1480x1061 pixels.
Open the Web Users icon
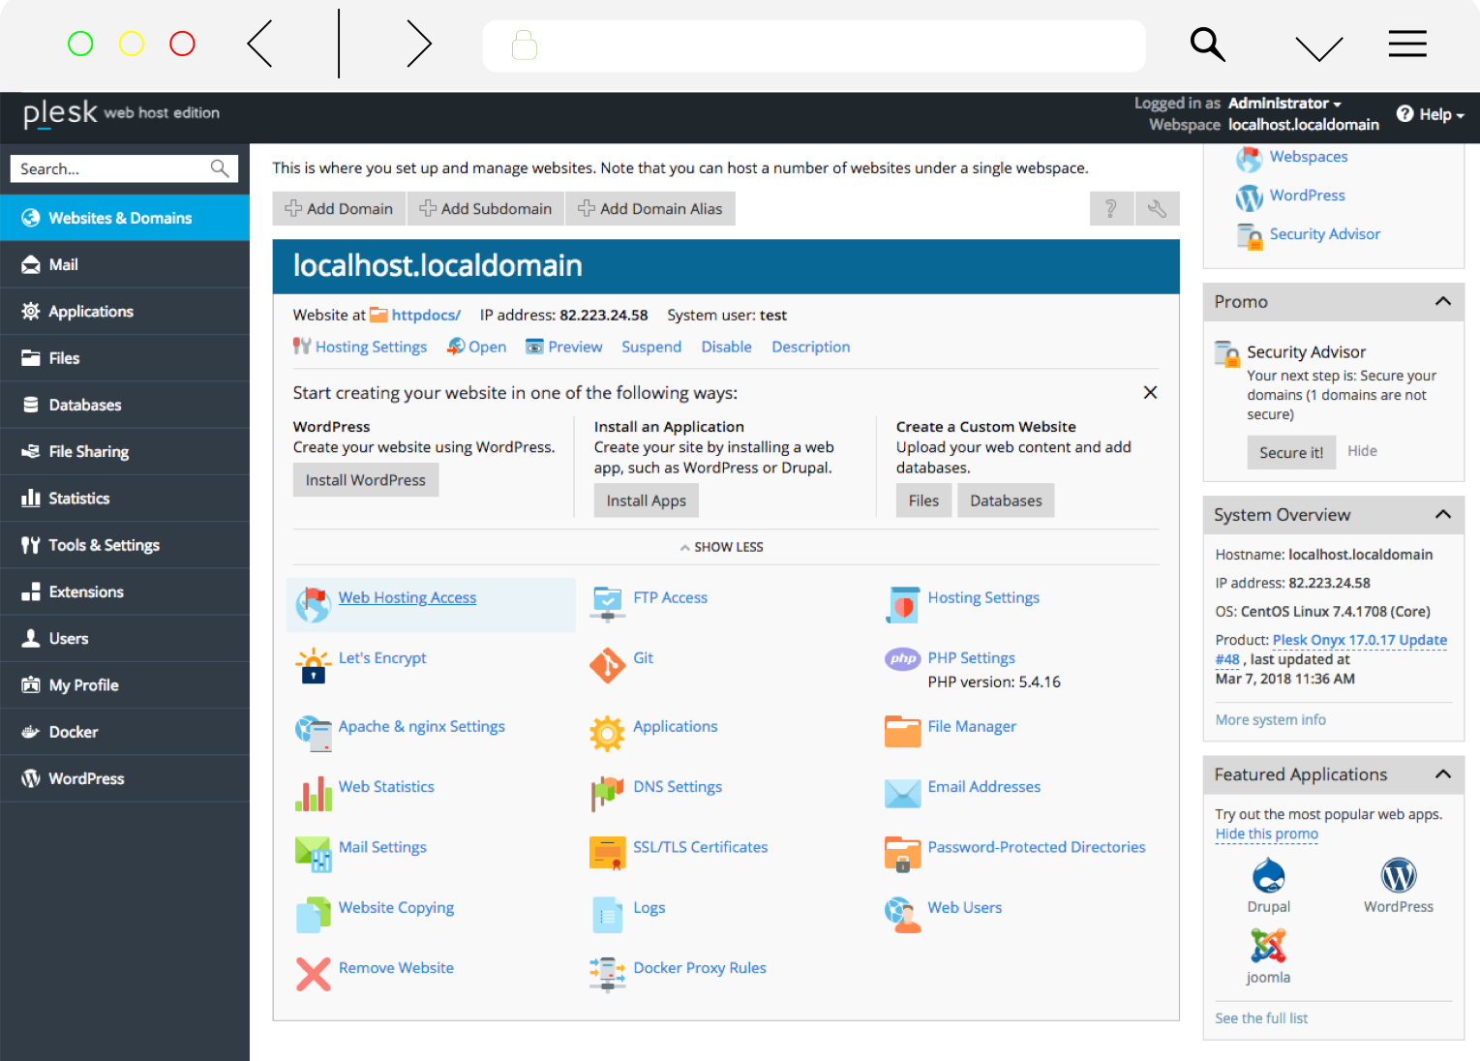coord(902,915)
